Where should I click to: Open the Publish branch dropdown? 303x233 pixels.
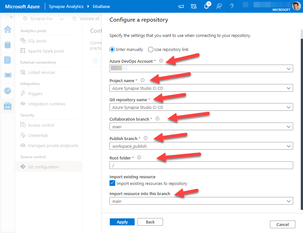[201, 146]
